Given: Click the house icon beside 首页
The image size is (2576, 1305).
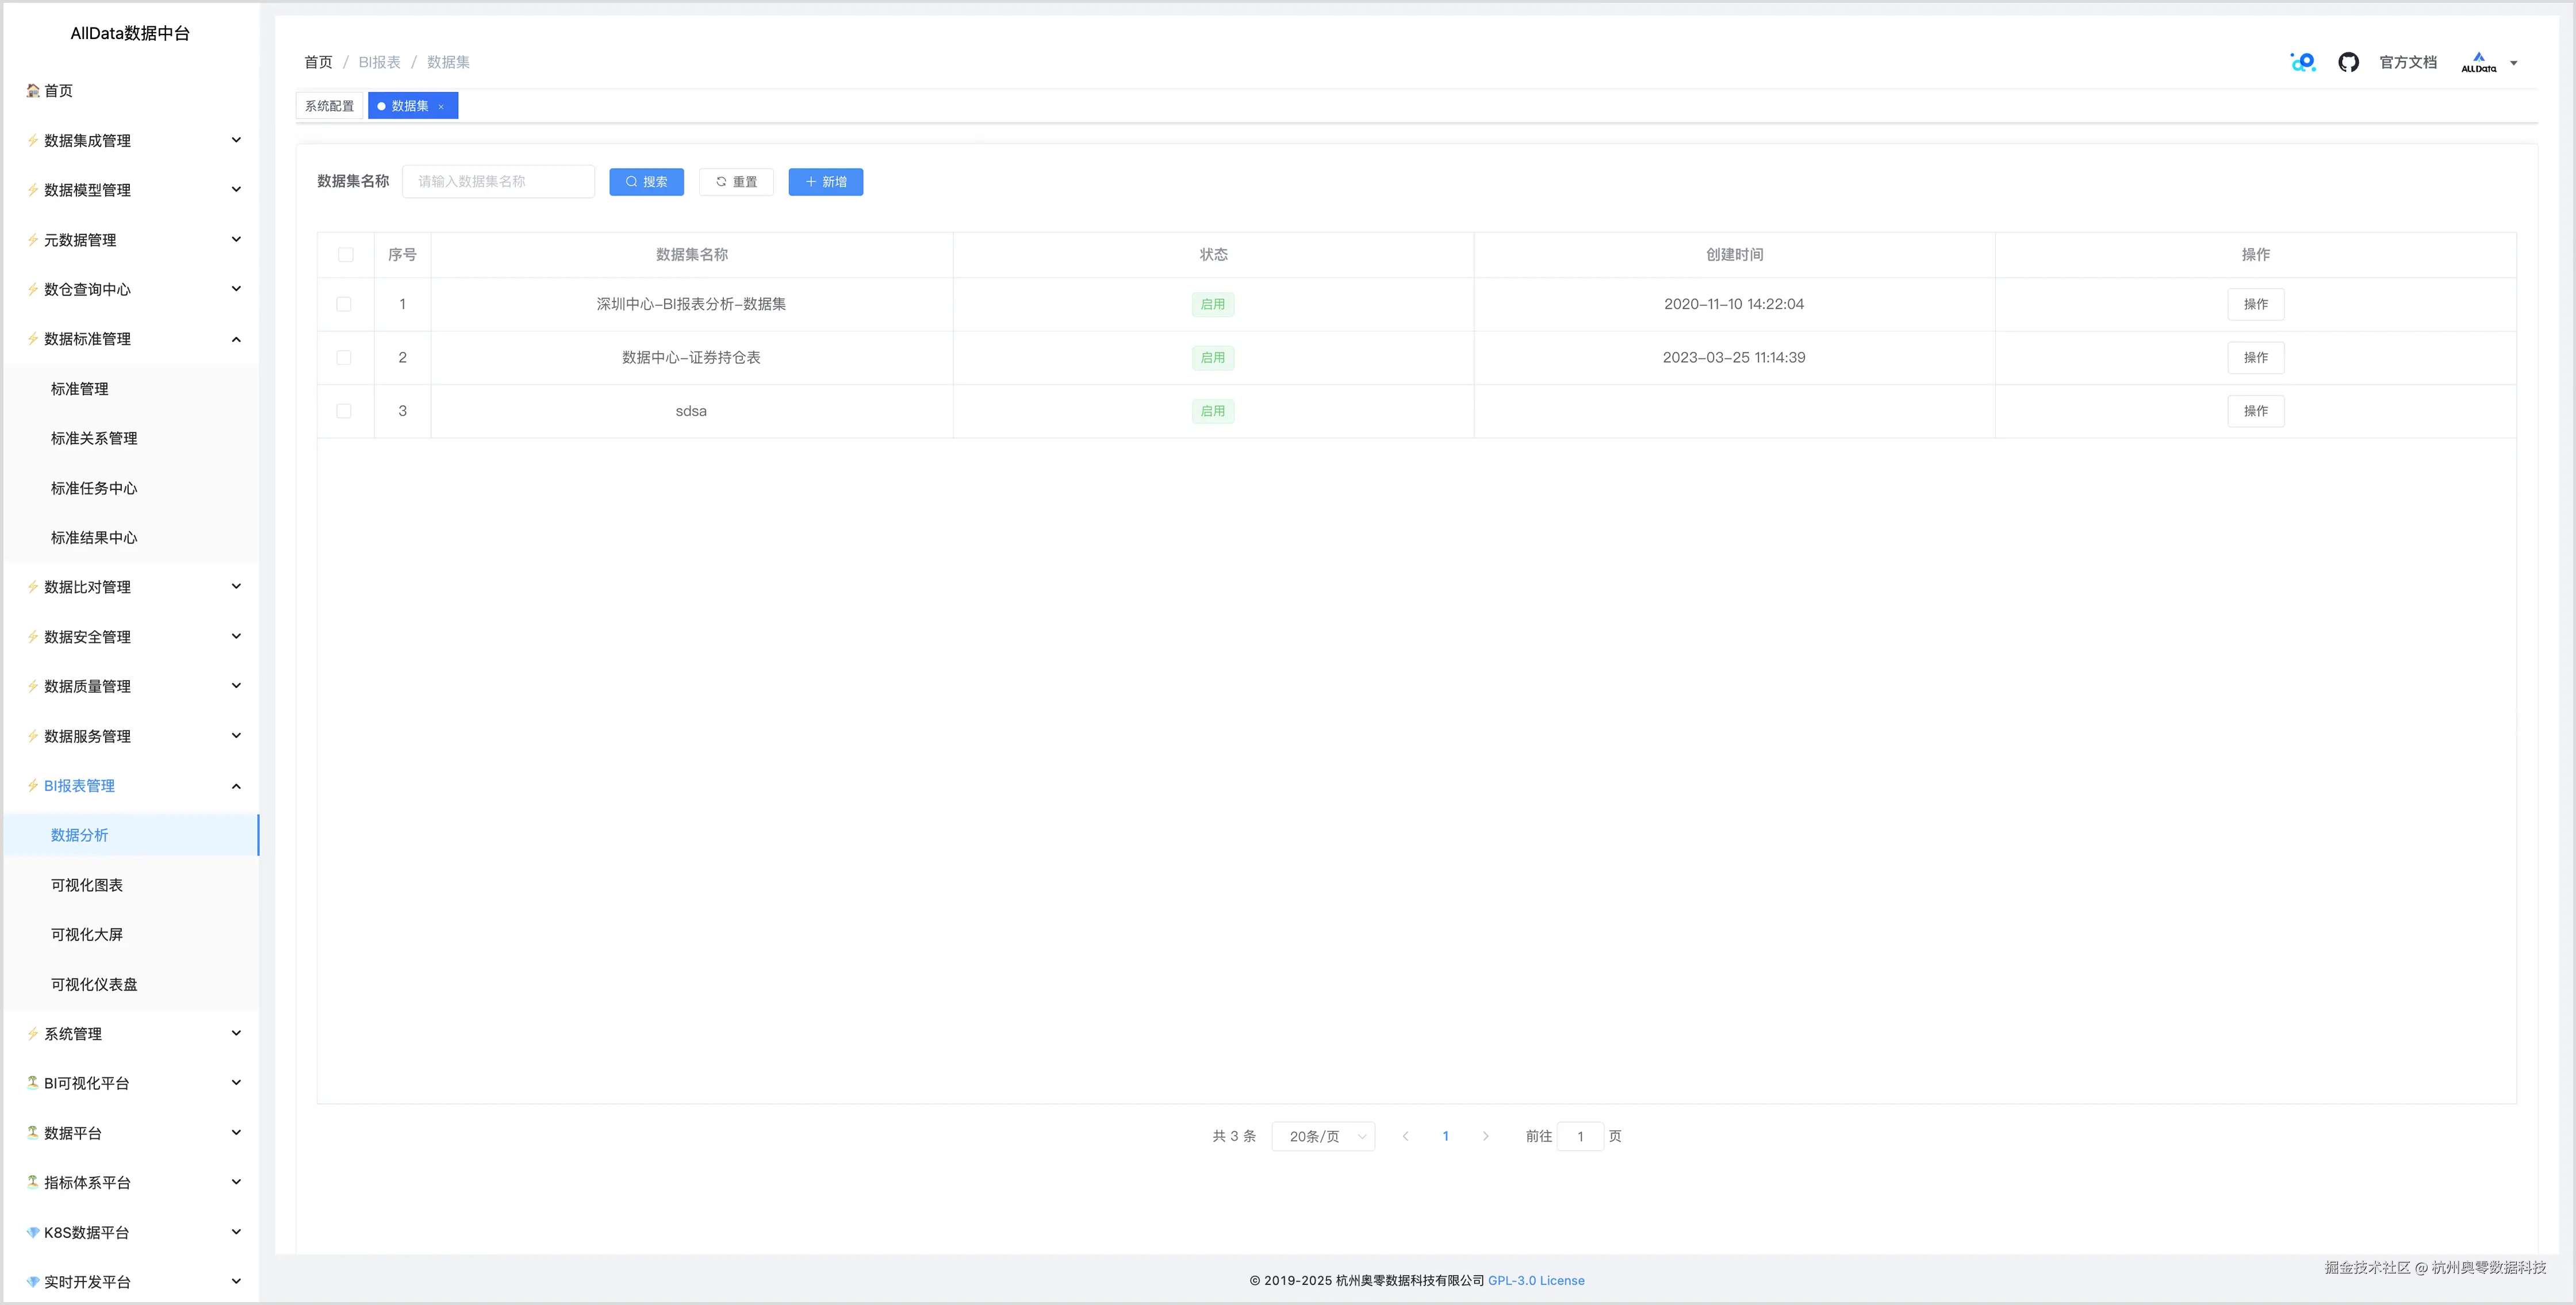Looking at the screenshot, I should click(x=33, y=90).
